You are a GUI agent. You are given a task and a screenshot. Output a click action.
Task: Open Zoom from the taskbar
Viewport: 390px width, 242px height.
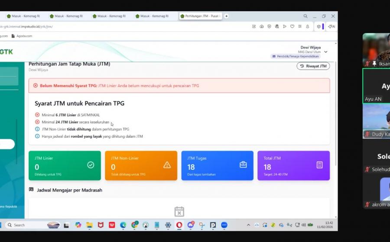point(224,225)
